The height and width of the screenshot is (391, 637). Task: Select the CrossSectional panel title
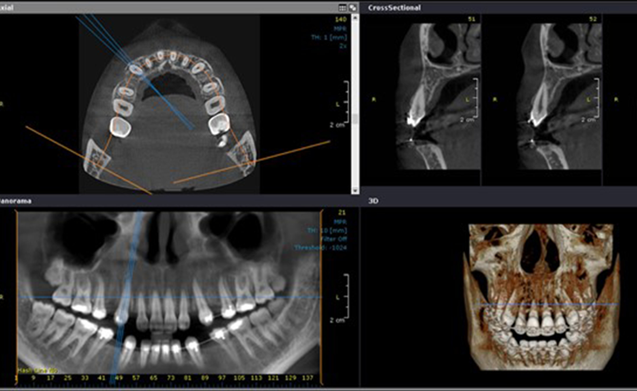tap(394, 8)
